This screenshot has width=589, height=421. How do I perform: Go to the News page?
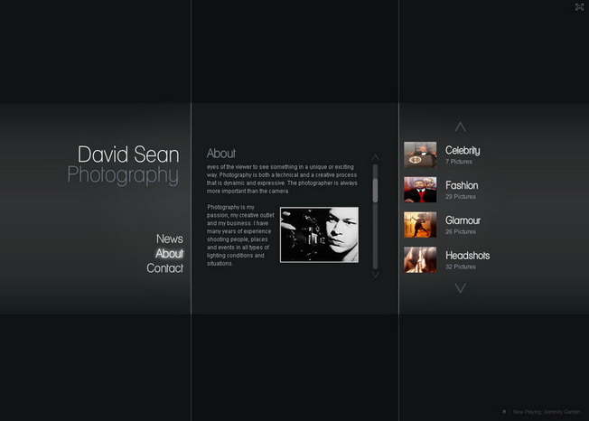(x=169, y=239)
